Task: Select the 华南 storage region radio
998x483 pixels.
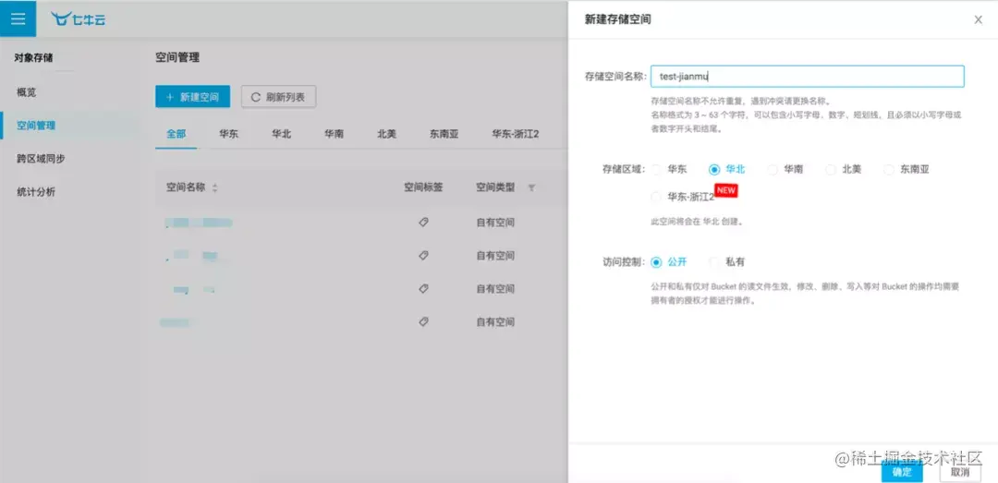Action: coord(773,169)
